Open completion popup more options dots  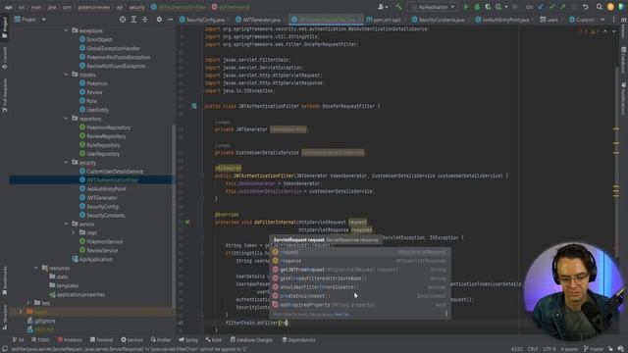click(446, 314)
